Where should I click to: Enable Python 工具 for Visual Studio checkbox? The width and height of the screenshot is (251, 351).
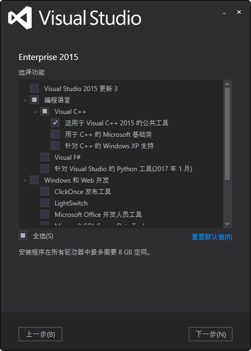click(x=45, y=168)
